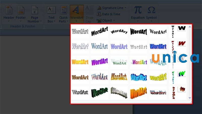Open the Symbol omega menu
Screen dimensions: 202x114
[x=151, y=14]
